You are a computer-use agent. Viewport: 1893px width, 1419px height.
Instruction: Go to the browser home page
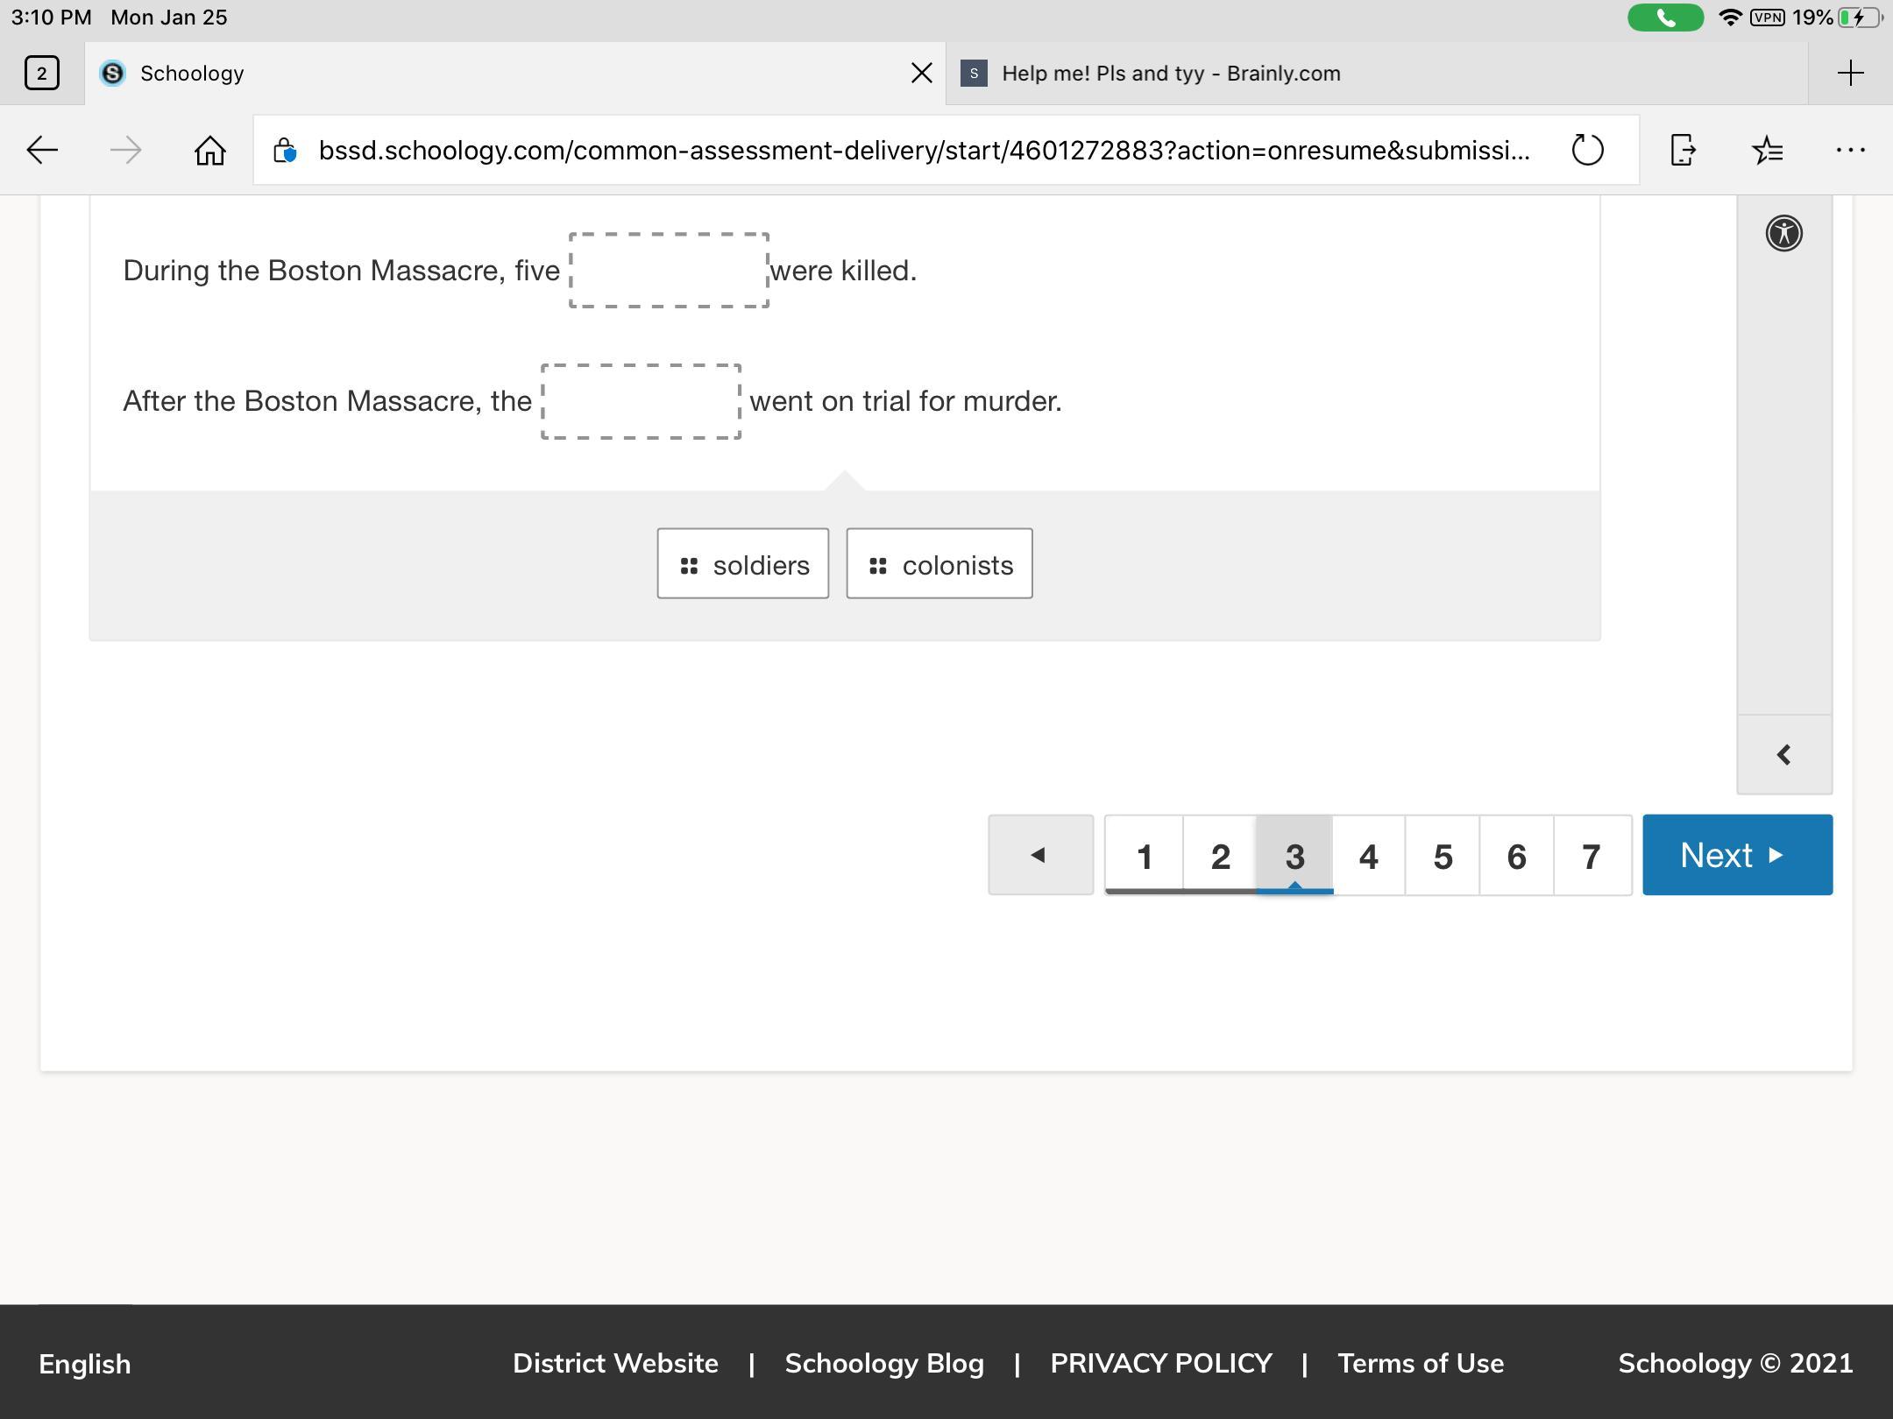(x=210, y=151)
